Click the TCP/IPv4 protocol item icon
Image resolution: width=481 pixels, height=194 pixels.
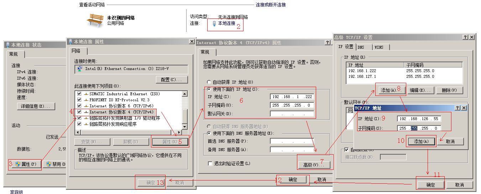coord(86,112)
